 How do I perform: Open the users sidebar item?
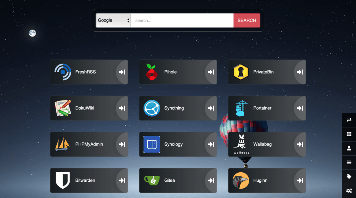349,148
